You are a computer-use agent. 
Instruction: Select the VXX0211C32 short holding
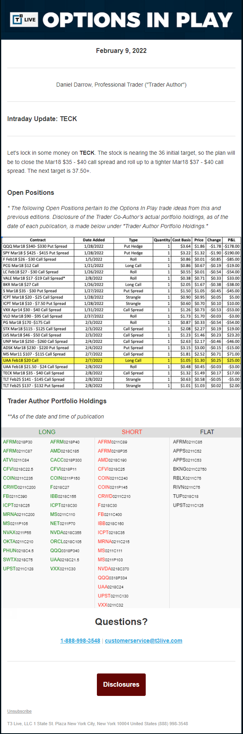(110, 605)
